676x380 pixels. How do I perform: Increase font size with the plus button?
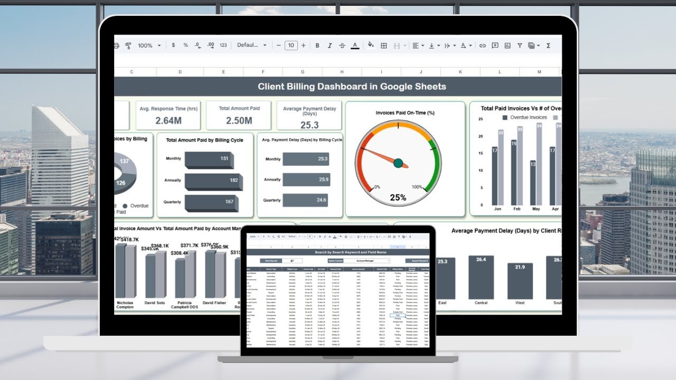(x=303, y=45)
